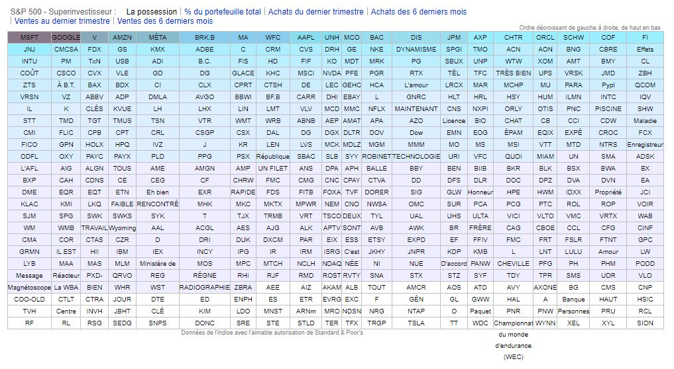Open the République cell

pyautogui.click(x=272, y=157)
